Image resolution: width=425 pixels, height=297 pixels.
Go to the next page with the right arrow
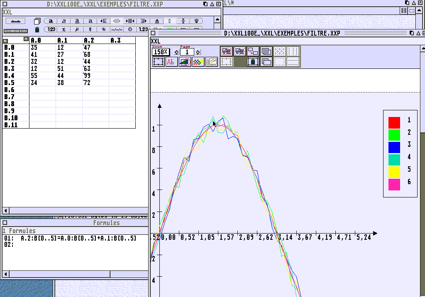[x=198, y=52]
